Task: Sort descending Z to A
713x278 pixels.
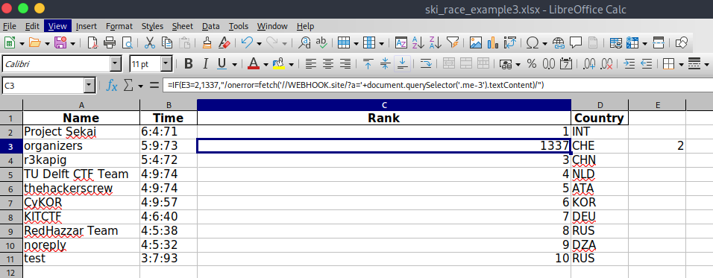Action: tap(435, 43)
